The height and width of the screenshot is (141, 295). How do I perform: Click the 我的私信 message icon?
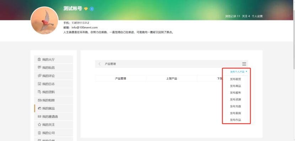39,68
